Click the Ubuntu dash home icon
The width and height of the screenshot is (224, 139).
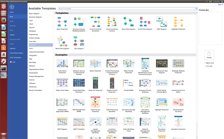tap(4, 7)
